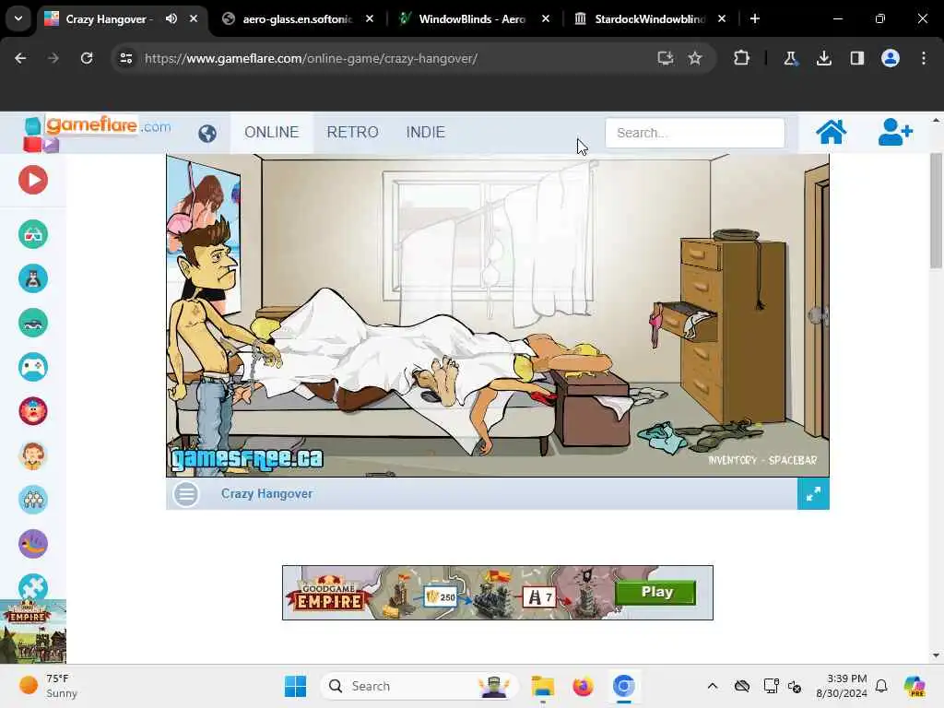
Task: Open the gamepad category icon
Action: coord(33,367)
